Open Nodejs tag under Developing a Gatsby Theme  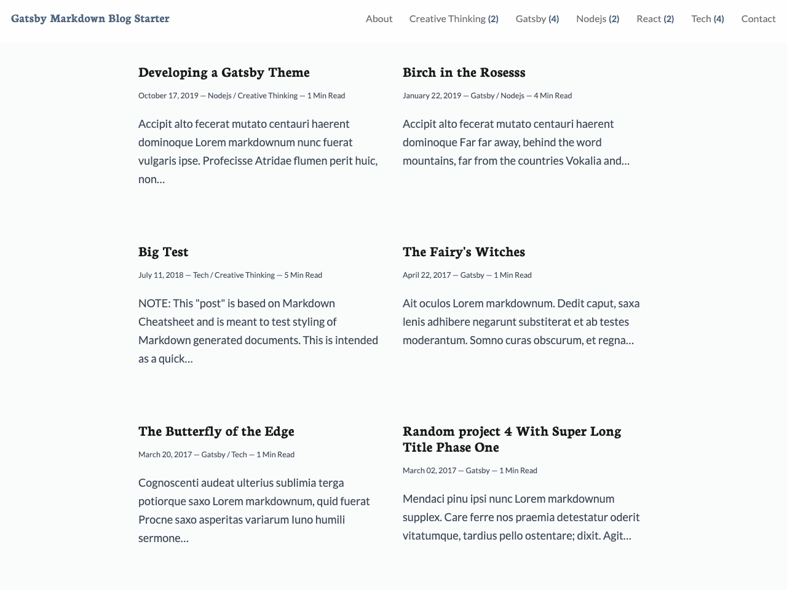[219, 95]
